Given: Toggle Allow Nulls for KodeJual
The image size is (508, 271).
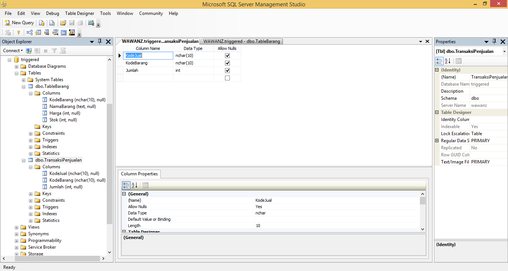Looking at the screenshot, I should point(227,56).
